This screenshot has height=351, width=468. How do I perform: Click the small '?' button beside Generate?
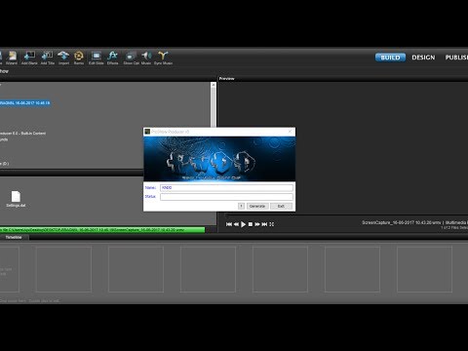(x=241, y=206)
